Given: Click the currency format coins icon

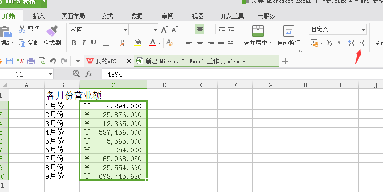Looking at the screenshot, I should pos(315,43).
